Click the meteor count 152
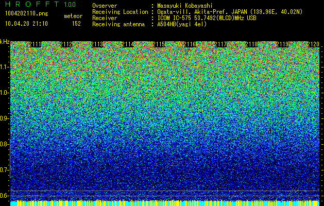Viewport: 324px width, 206px height. click(76, 24)
